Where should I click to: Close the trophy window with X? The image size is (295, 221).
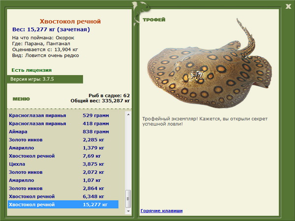click(288, 6)
